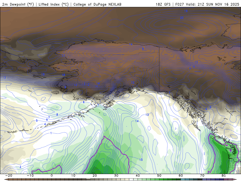Click the left arrow end of color bar
This screenshot has height=181, width=241.
(x=6, y=179)
